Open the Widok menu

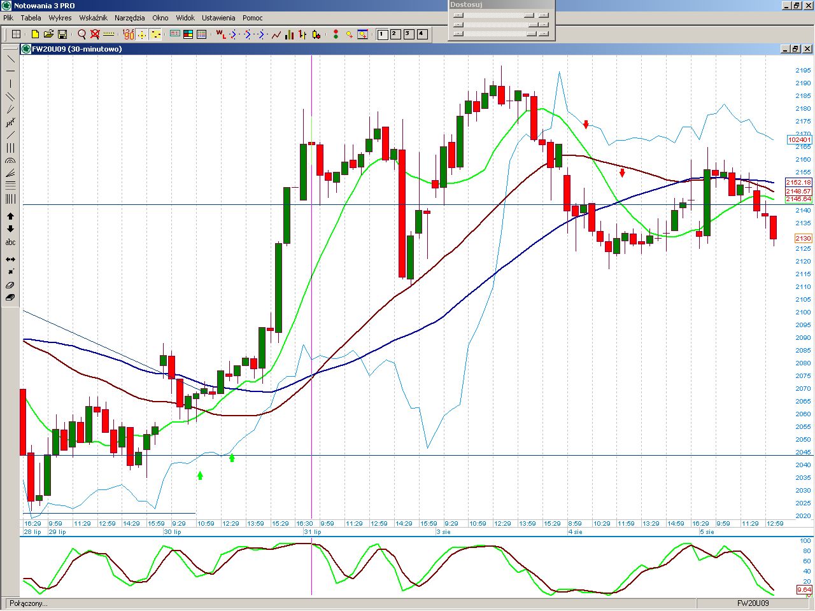click(x=185, y=18)
